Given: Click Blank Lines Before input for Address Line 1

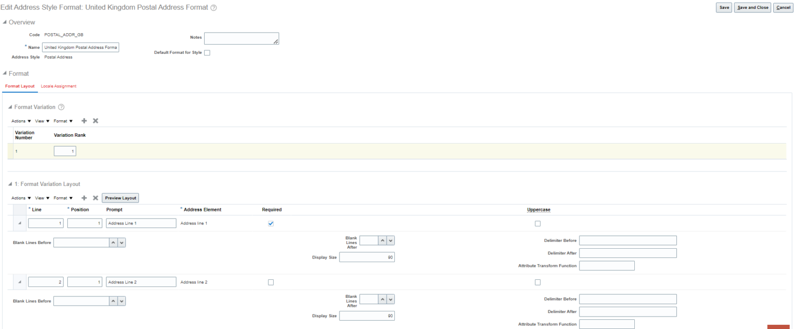Looking at the screenshot, I should point(81,242).
